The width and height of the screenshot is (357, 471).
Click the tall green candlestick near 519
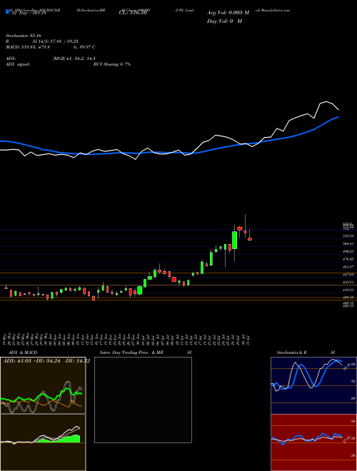click(x=234, y=240)
